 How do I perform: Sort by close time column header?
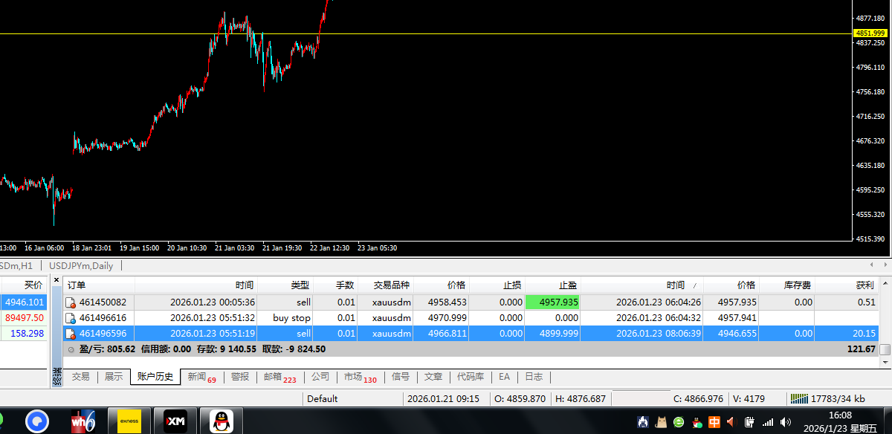pyautogui.click(x=675, y=285)
